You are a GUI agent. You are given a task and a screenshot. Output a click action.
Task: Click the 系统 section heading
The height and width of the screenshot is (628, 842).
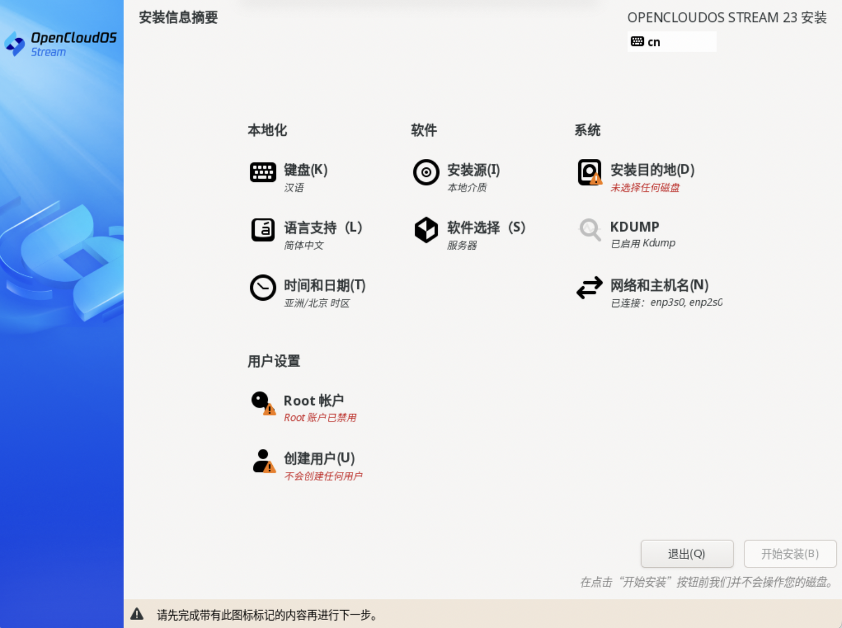tap(587, 130)
